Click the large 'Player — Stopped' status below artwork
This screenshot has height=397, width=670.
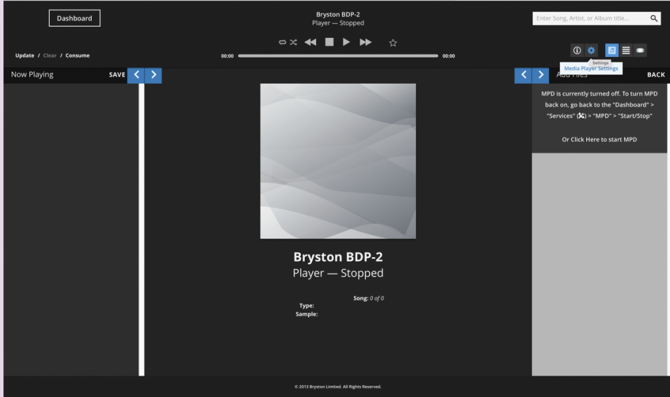[x=338, y=273]
